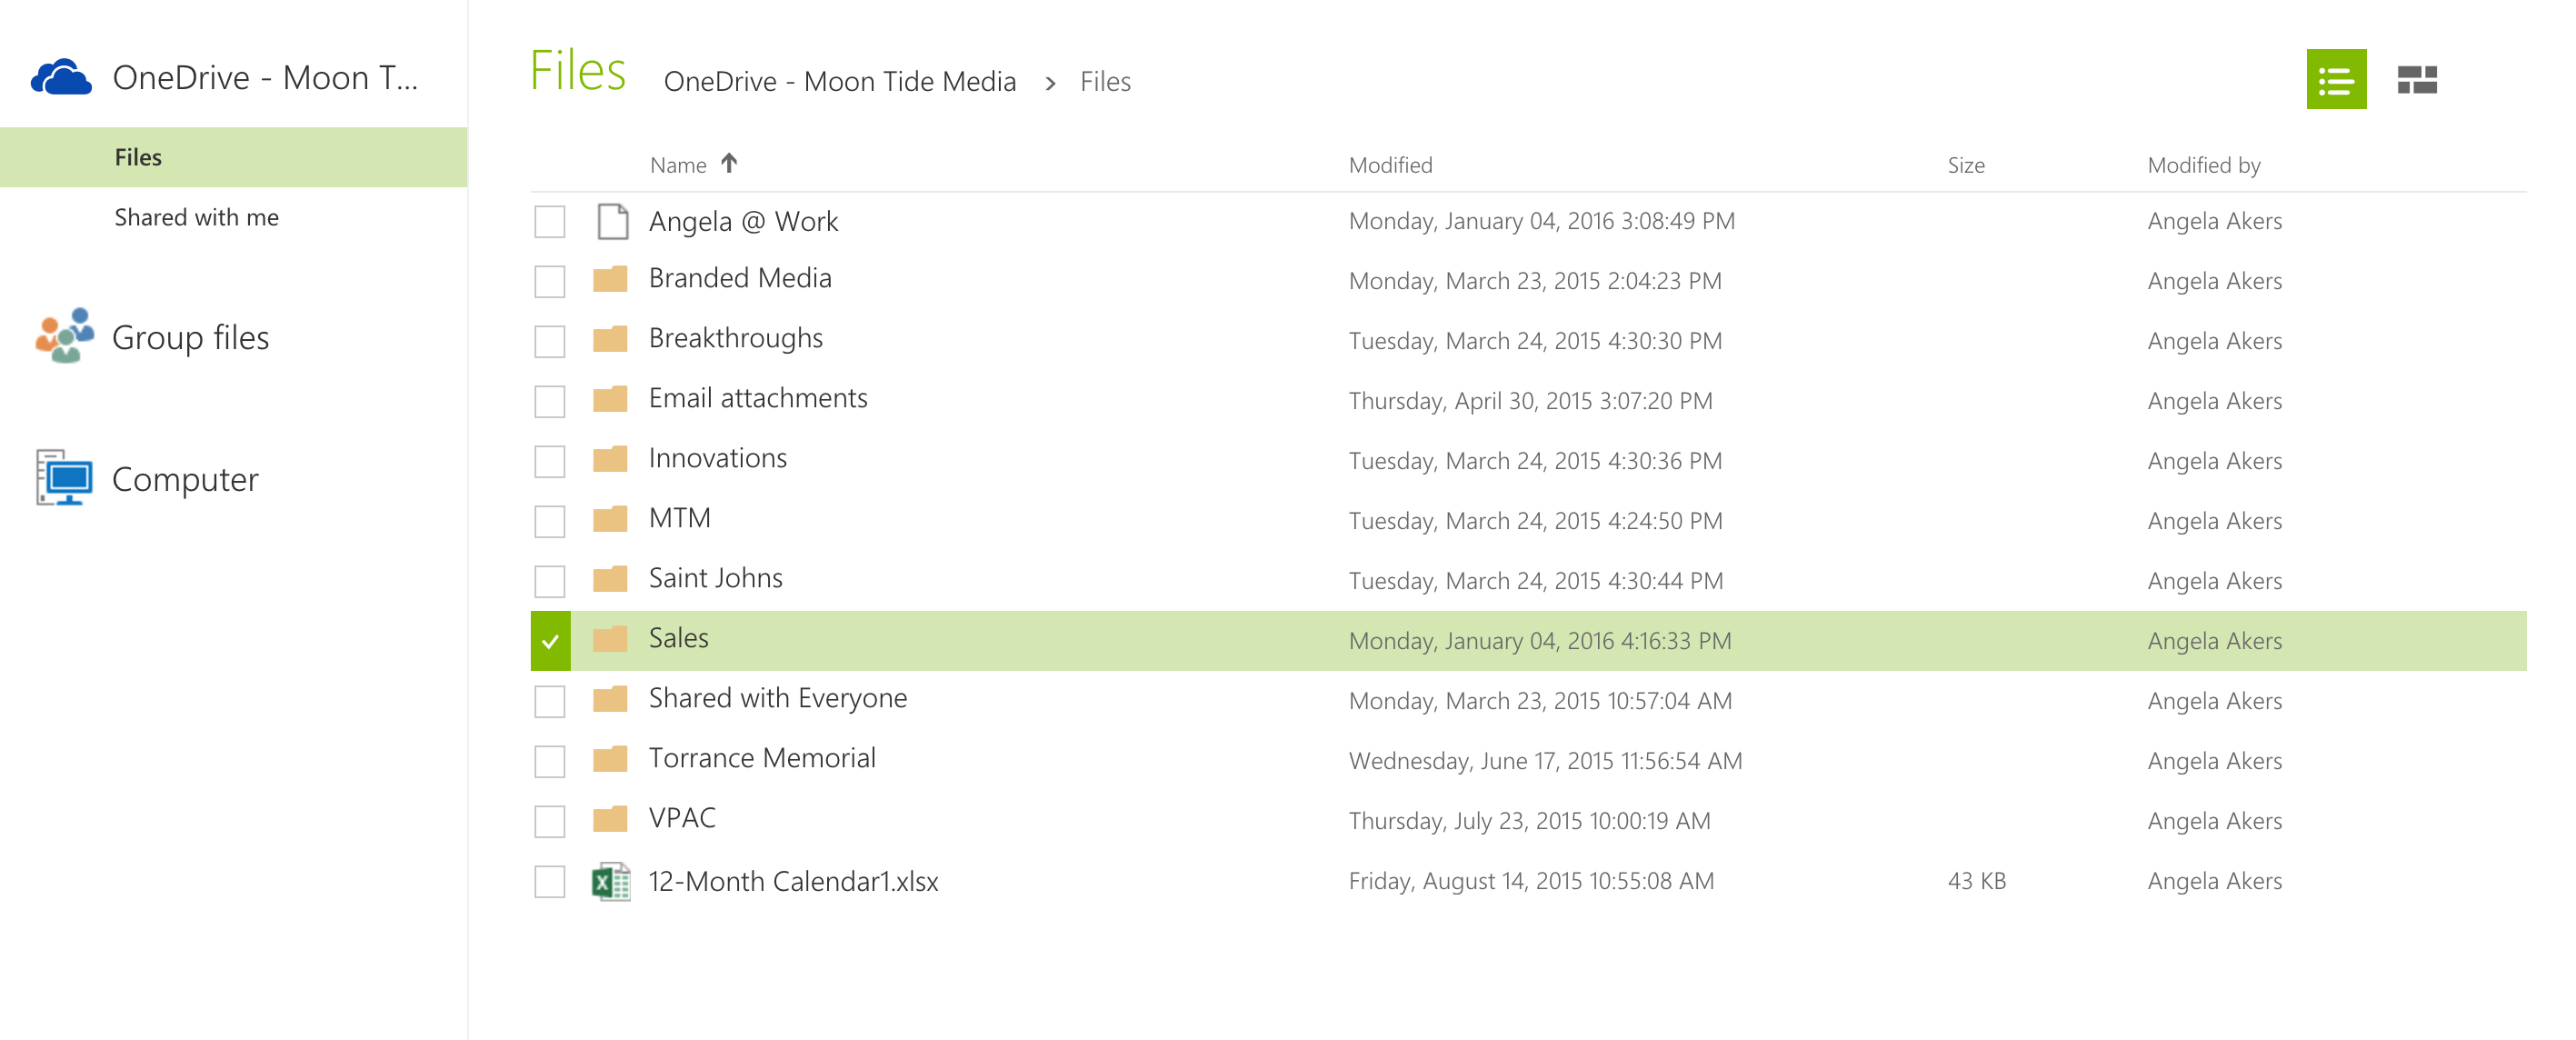Click OneDrive - Moon Tide Media breadcrumb

(x=839, y=82)
